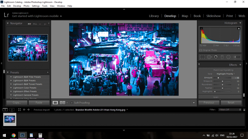Collapse the Navigator panel
The height and width of the screenshot is (139, 248).
[8, 23]
